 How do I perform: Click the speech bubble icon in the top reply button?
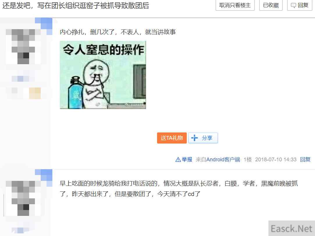293,6
